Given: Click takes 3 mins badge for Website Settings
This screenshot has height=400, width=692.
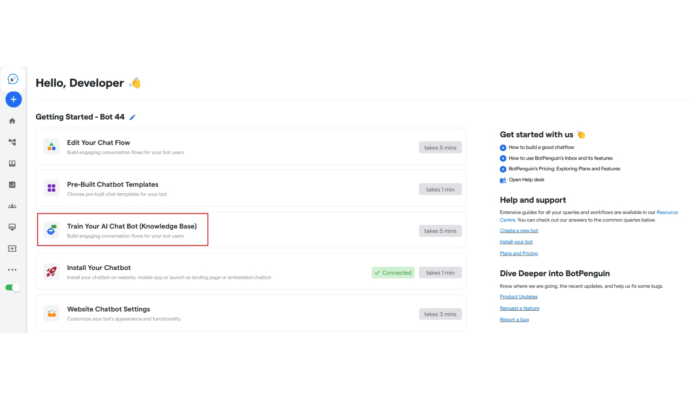Looking at the screenshot, I should tap(440, 314).
